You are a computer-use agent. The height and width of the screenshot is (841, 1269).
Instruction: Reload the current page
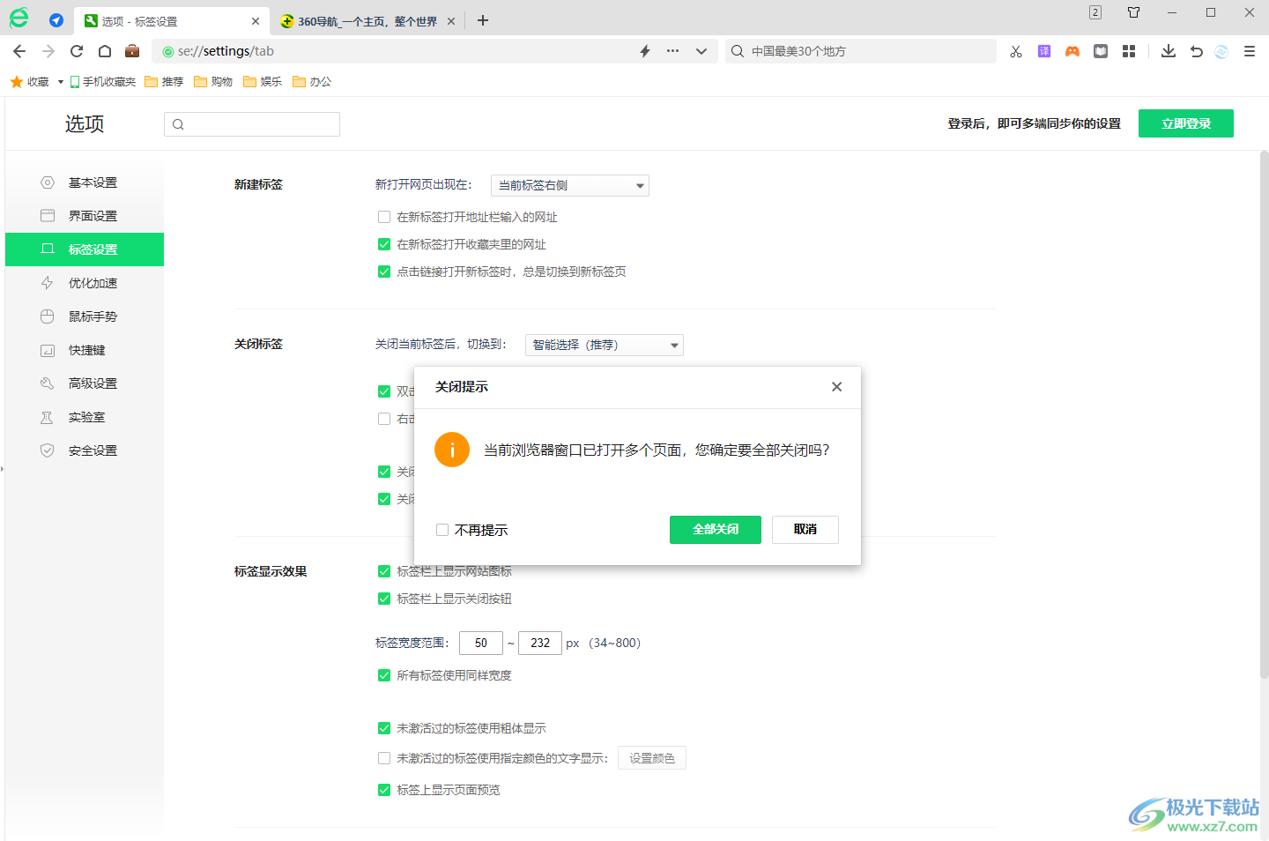77,51
